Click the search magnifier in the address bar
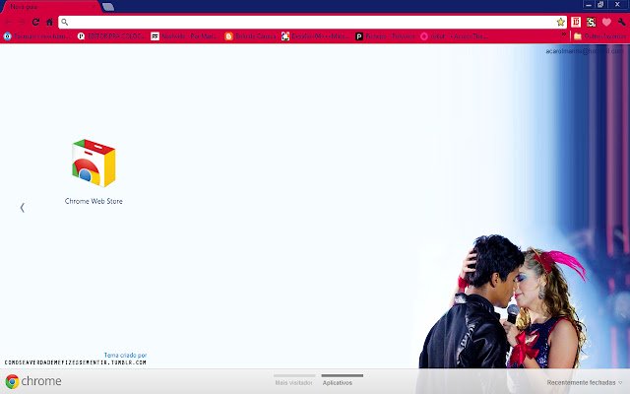This screenshot has width=630, height=394. pos(64,22)
